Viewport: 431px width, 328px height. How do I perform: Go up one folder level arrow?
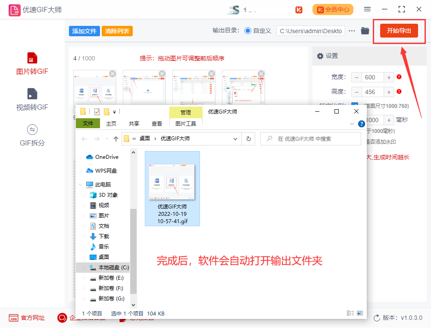[116, 139]
